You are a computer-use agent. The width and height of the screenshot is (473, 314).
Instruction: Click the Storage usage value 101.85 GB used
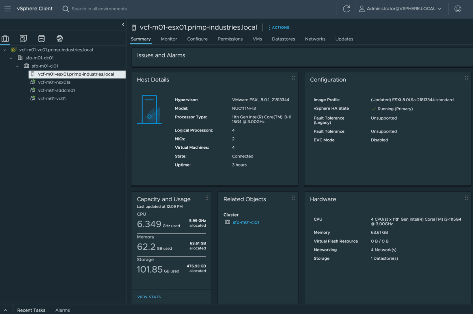(x=158, y=270)
